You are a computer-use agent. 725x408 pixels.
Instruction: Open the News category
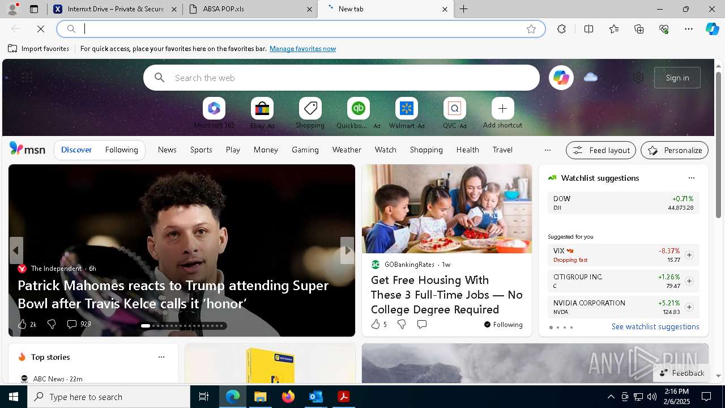tap(167, 150)
